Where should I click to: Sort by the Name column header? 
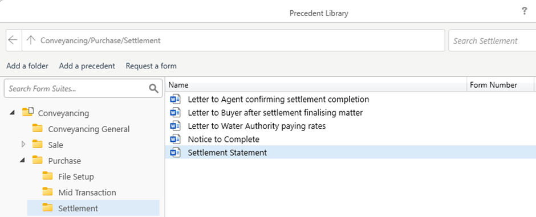coord(316,85)
